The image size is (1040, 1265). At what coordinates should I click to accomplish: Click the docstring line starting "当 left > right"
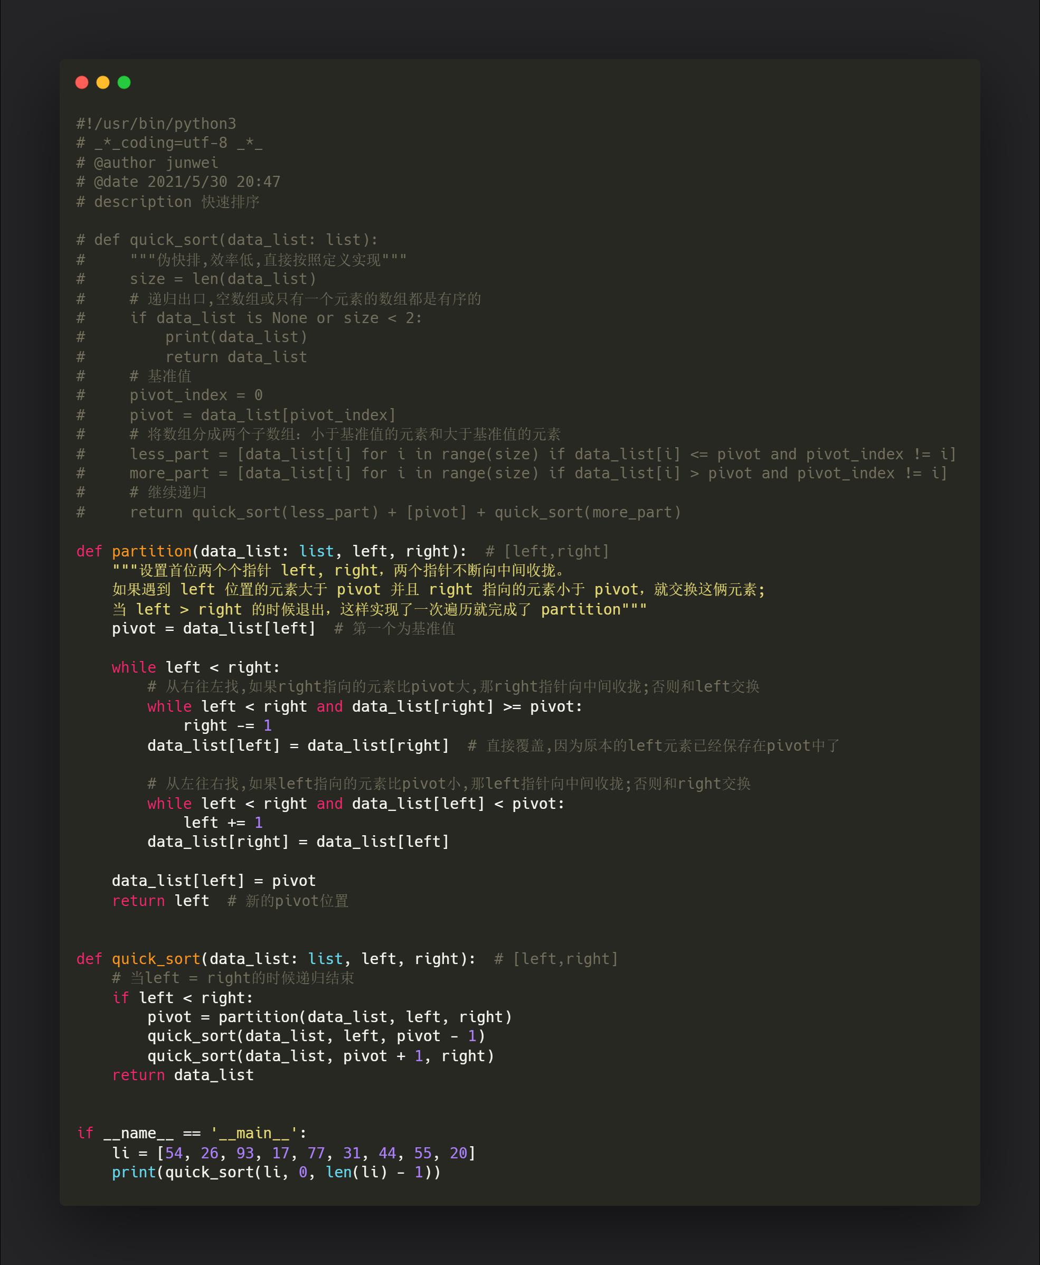click(380, 609)
